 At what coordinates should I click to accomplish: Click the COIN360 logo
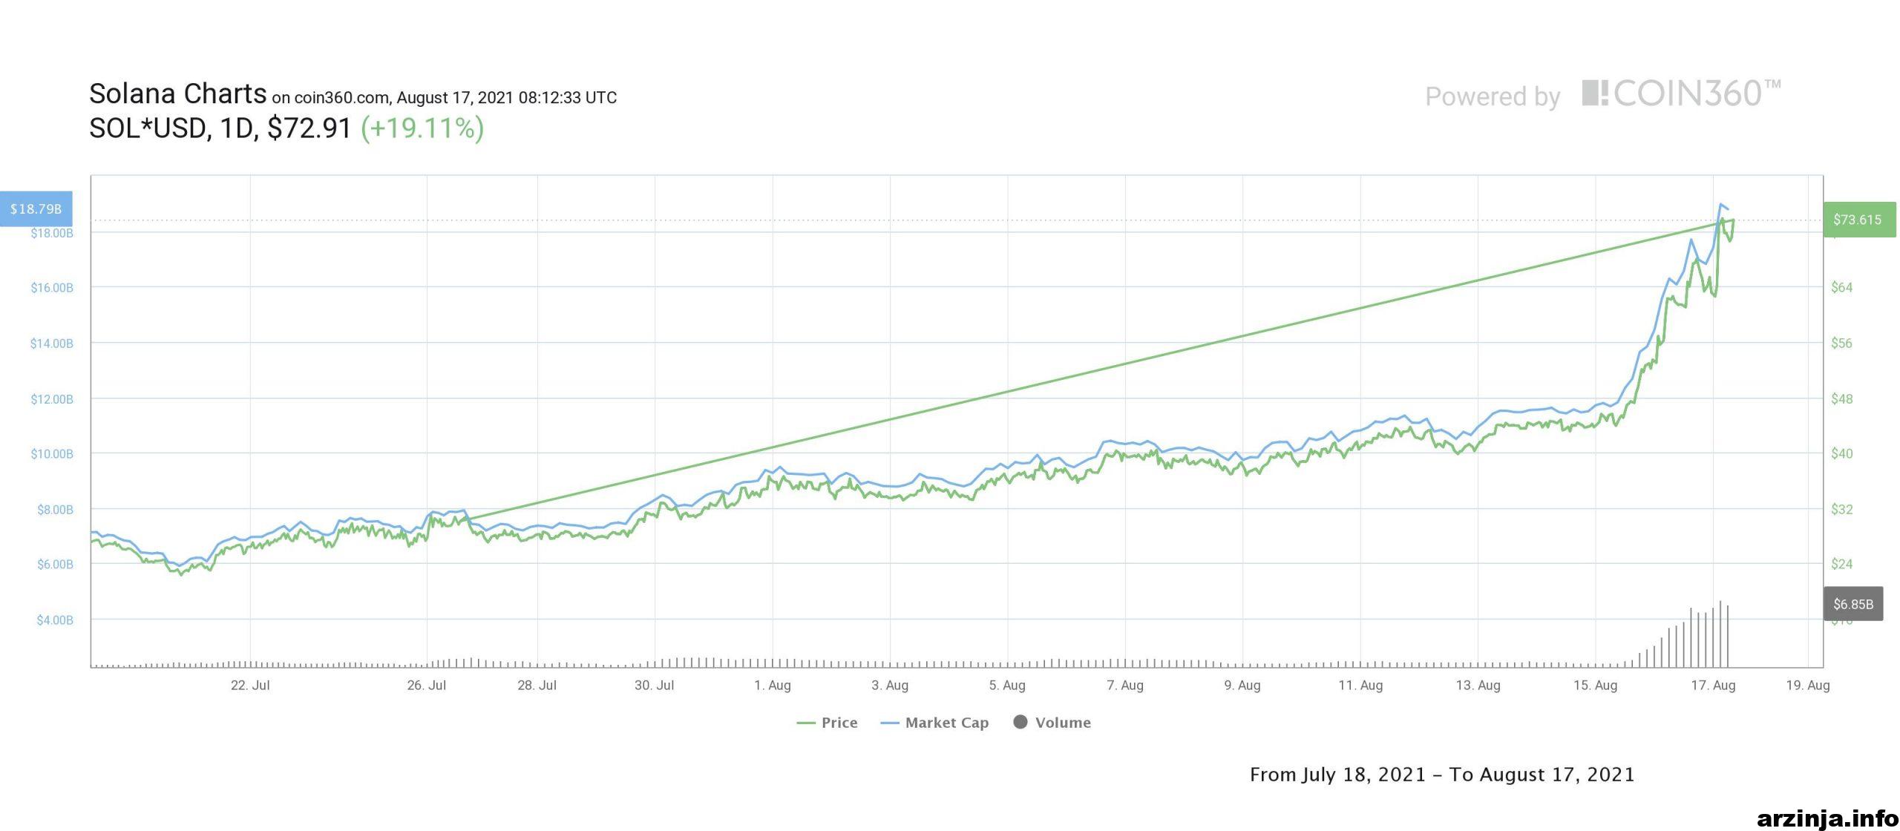tap(1681, 95)
